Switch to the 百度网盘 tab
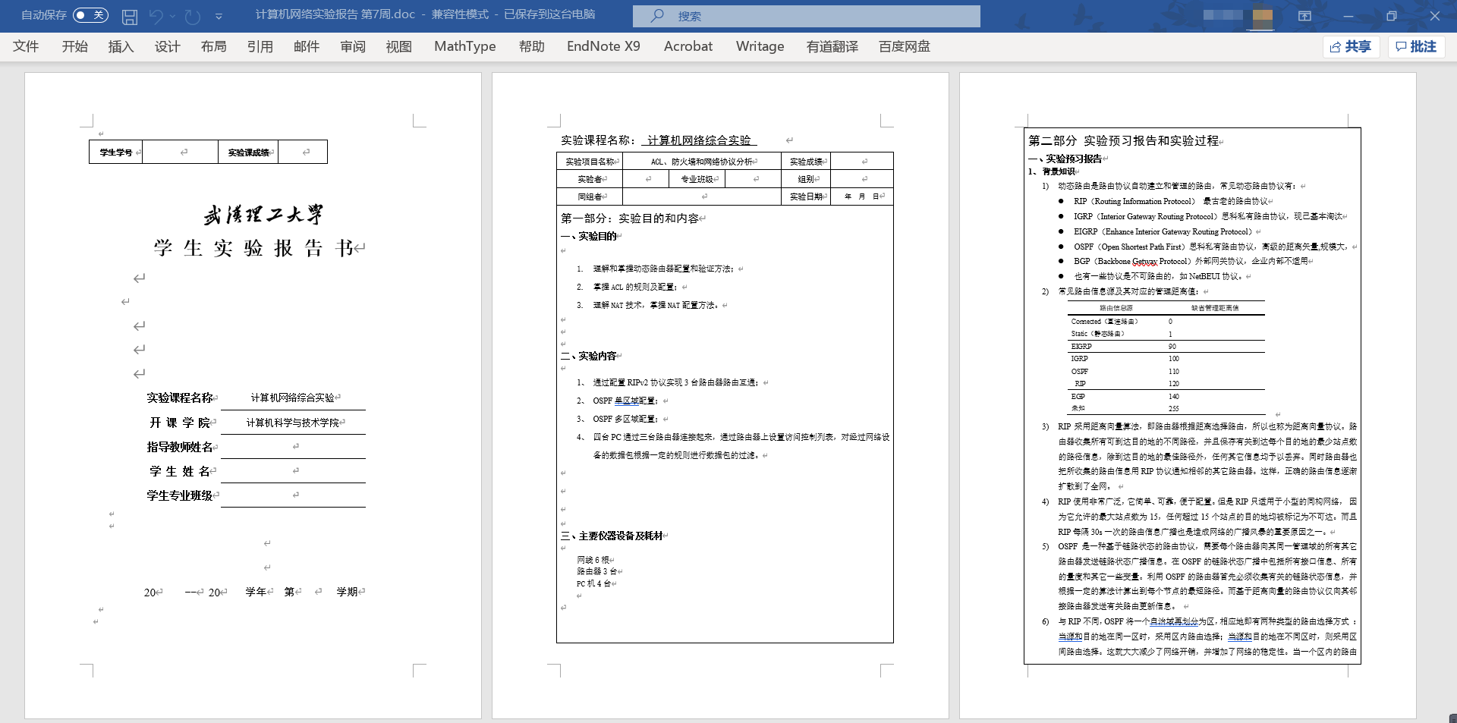Image resolution: width=1457 pixels, height=723 pixels. pyautogui.click(x=904, y=47)
